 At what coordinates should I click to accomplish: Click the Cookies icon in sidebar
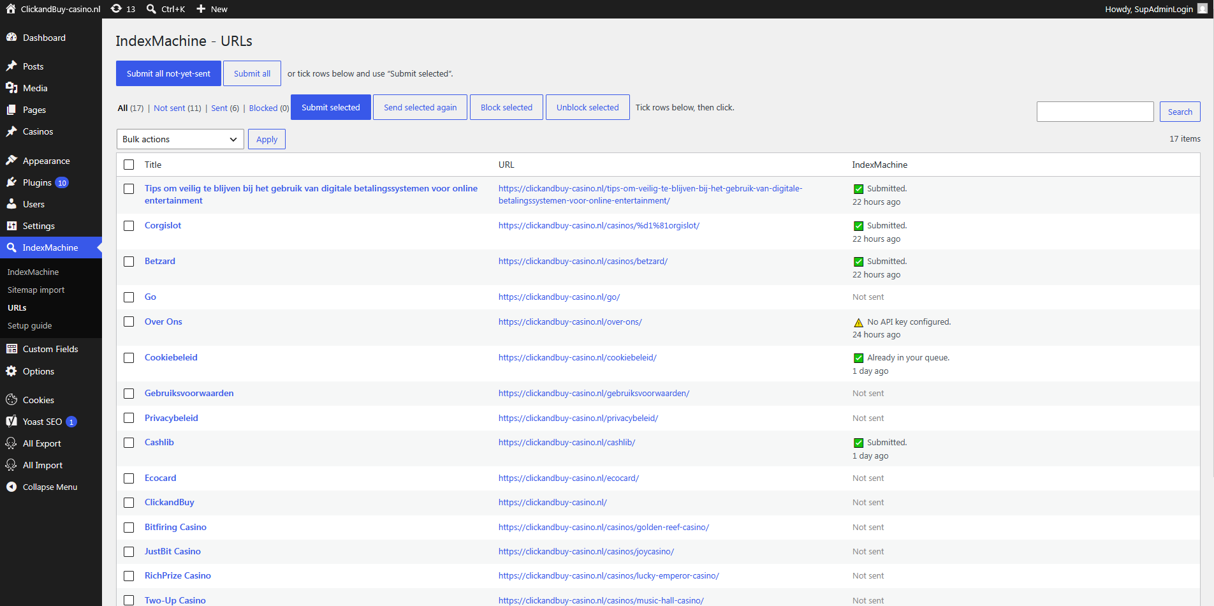tap(11, 400)
